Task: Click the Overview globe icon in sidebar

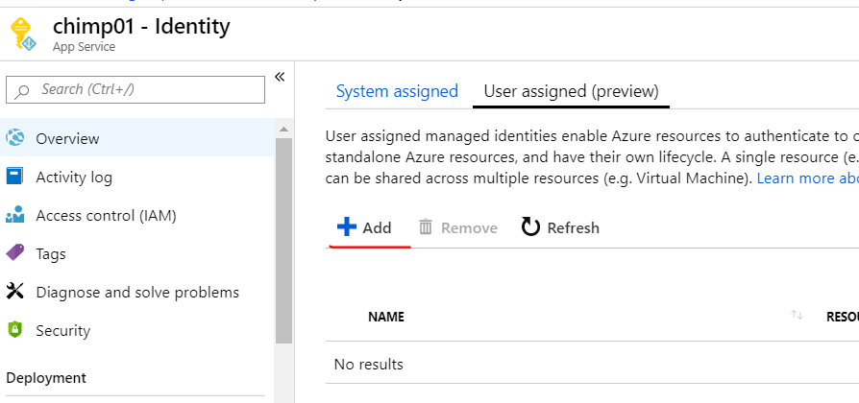Action: [x=15, y=139]
